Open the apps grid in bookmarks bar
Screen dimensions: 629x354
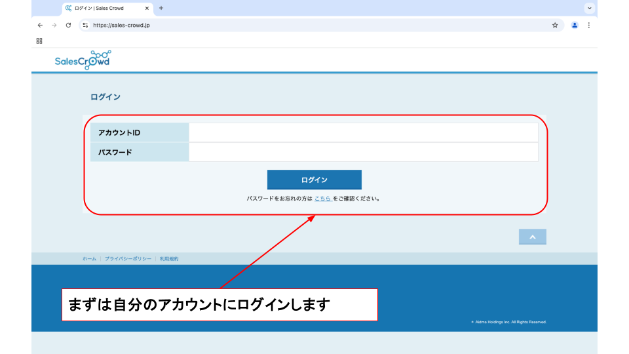coord(39,41)
